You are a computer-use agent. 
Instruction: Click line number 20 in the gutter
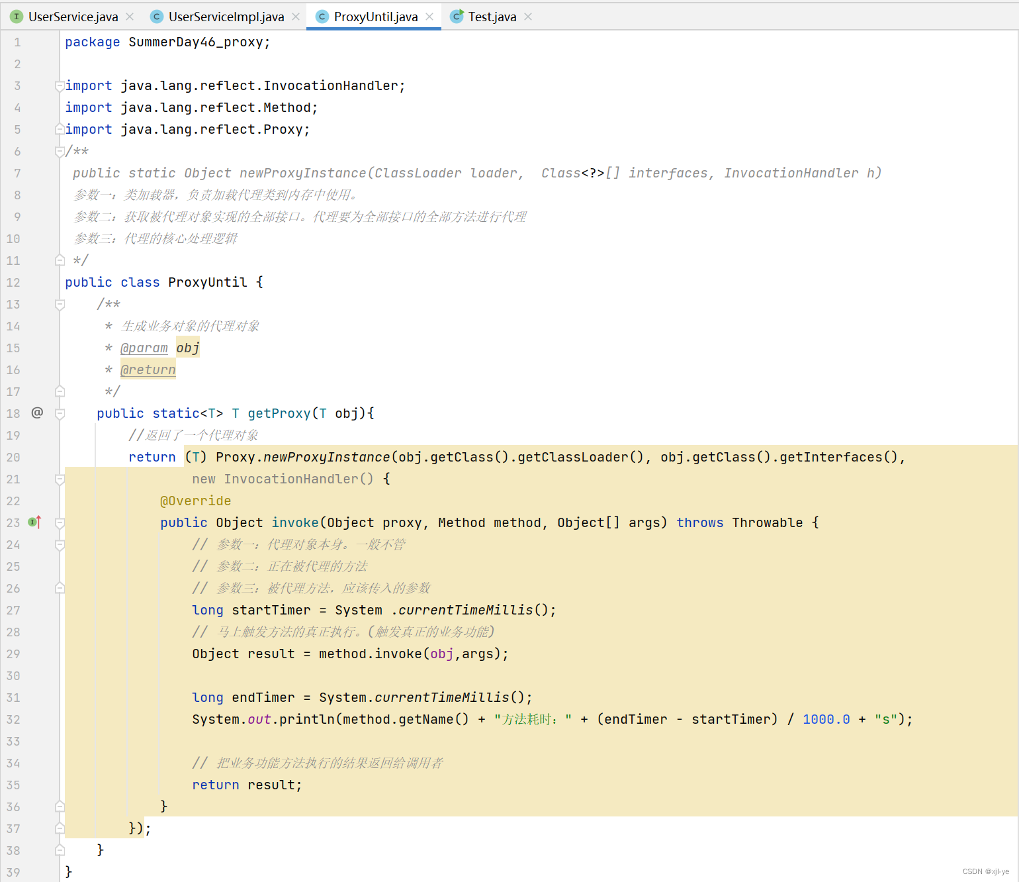coord(13,457)
